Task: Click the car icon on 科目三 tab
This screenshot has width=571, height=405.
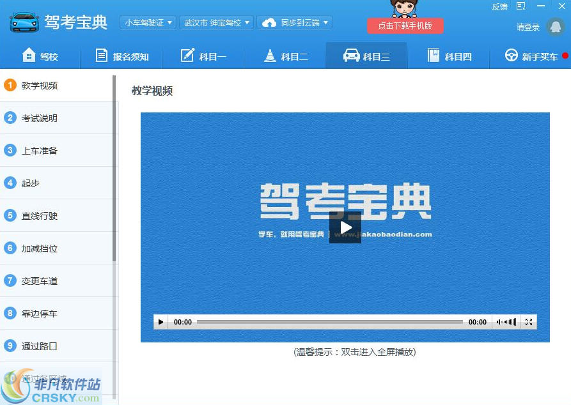Action: 352,56
